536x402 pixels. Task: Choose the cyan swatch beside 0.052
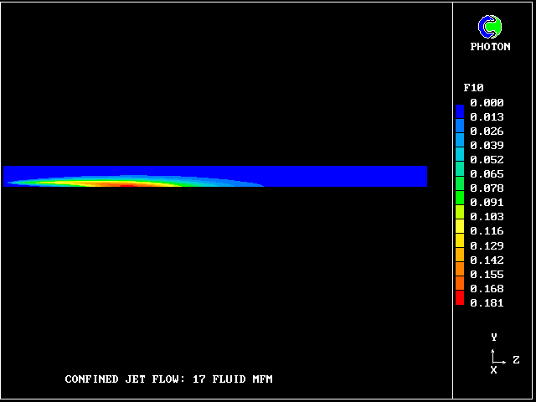(459, 154)
